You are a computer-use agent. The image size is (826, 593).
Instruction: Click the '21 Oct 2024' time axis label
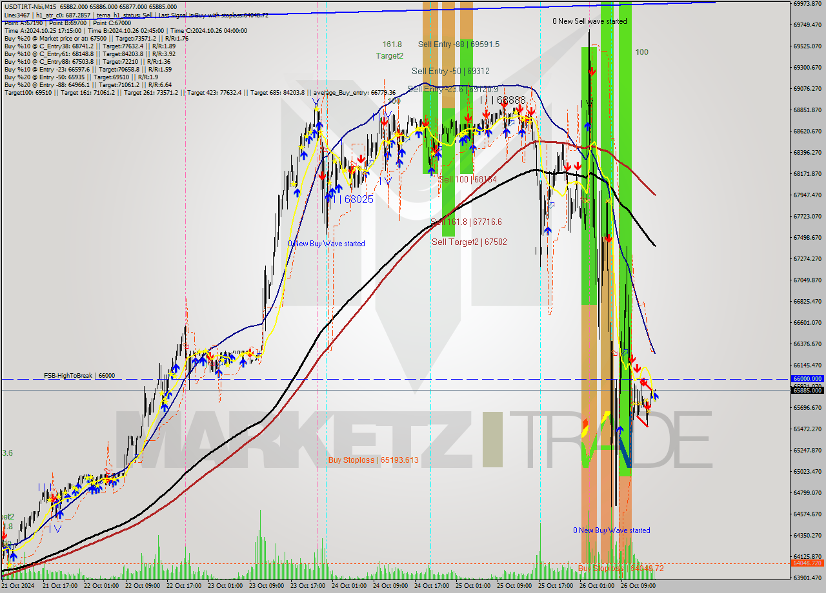[17, 586]
